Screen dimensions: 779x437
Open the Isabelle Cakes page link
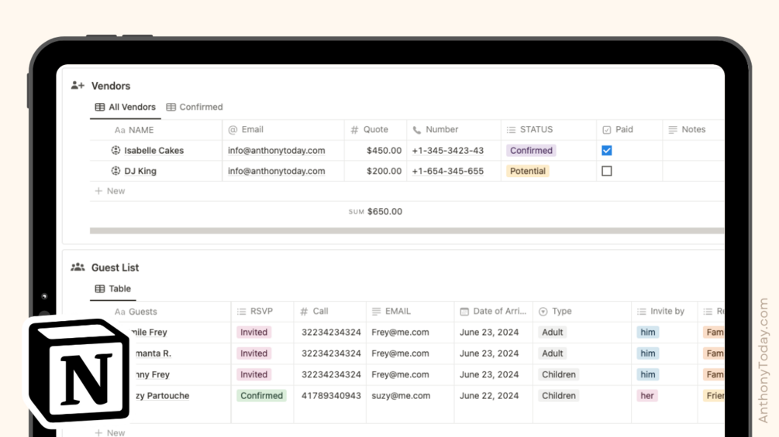[x=154, y=151]
